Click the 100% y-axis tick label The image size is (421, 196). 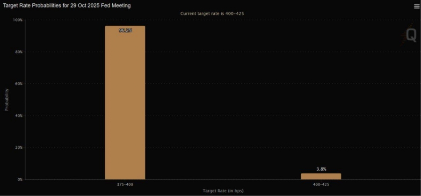pos(17,20)
